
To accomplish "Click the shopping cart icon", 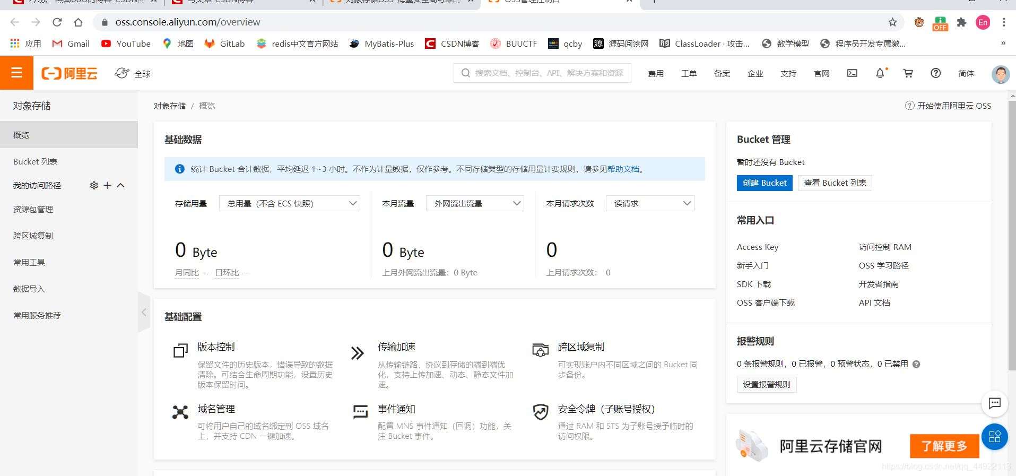I will [x=908, y=73].
